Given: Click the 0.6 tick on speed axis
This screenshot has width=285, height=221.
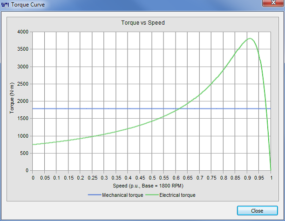Looking at the screenshot, I should click(176, 178).
